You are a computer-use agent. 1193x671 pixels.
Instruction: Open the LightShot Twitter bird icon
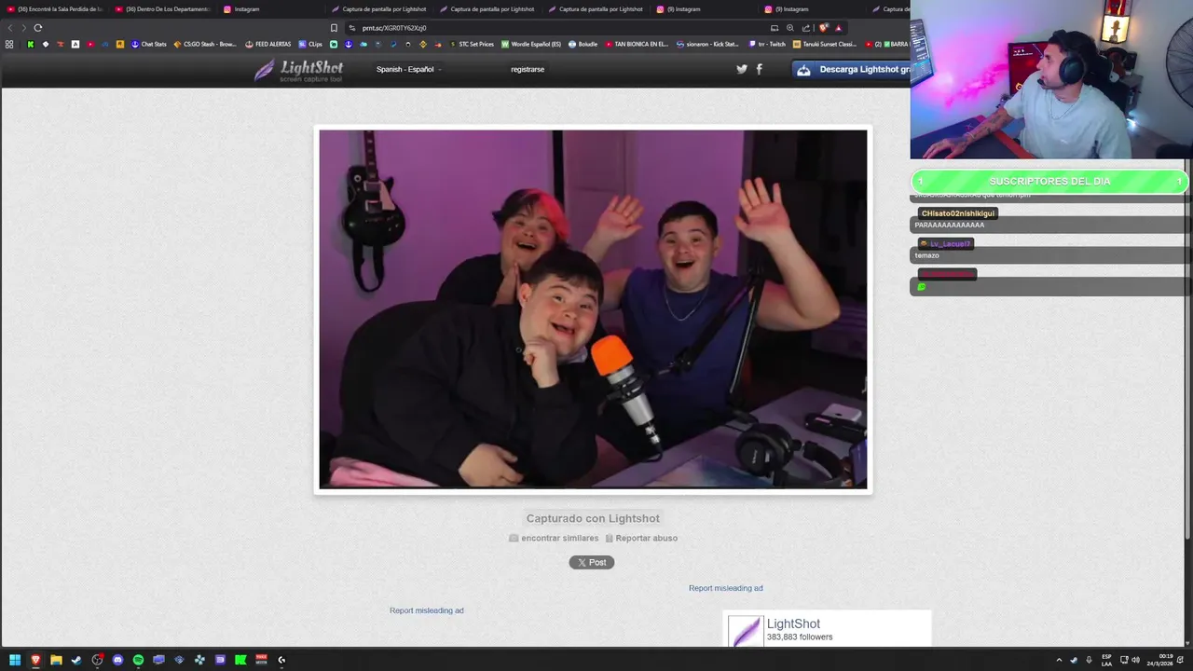click(x=742, y=69)
